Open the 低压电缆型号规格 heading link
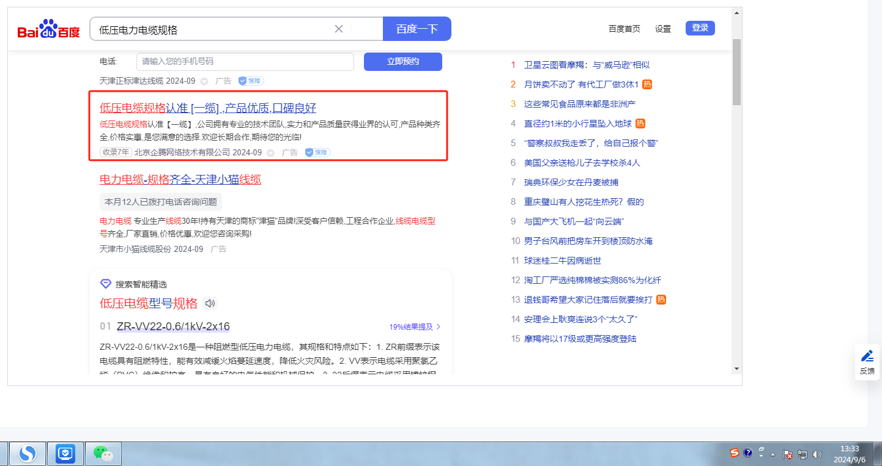The height and width of the screenshot is (466, 882). [x=149, y=304]
